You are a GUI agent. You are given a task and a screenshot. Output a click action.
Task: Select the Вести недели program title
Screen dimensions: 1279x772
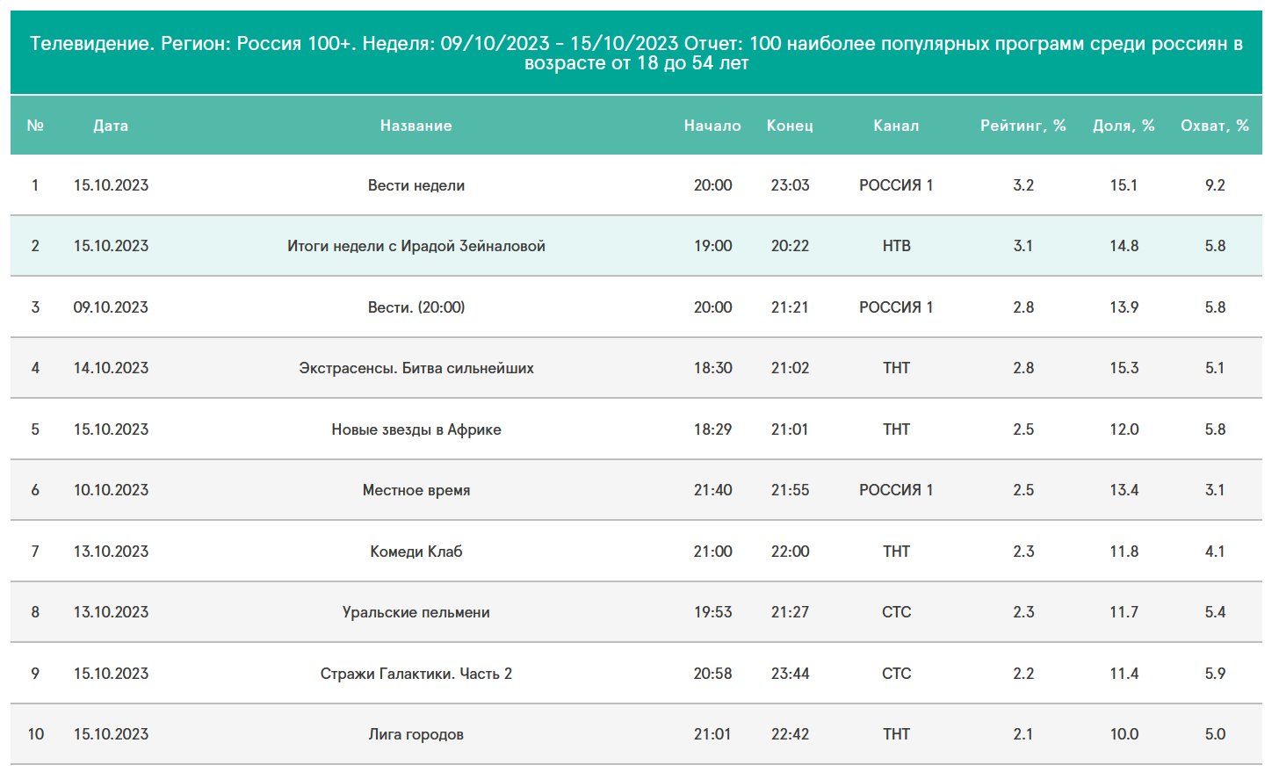point(416,185)
